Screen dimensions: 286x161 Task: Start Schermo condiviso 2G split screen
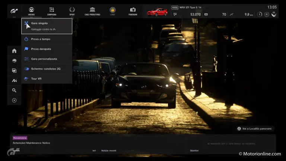pyautogui.click(x=47, y=69)
